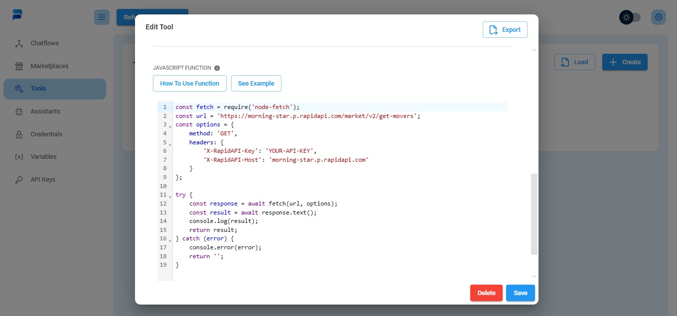677x316 pixels.
Task: Open settings via the gear icon
Action: coord(659,17)
